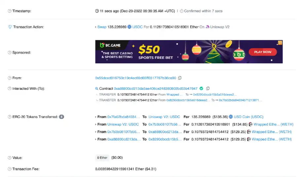Click the USDC coin icon in Transaction Action

click(130, 27)
